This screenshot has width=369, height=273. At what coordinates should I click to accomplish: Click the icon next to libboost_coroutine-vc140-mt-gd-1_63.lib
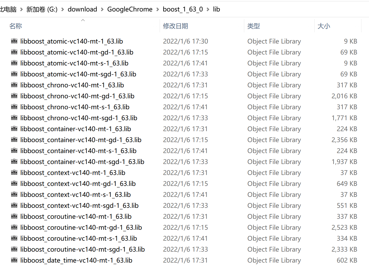pos(14,227)
